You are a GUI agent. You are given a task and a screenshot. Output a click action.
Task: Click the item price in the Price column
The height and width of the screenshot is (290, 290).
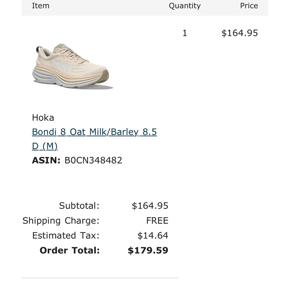pyautogui.click(x=240, y=33)
